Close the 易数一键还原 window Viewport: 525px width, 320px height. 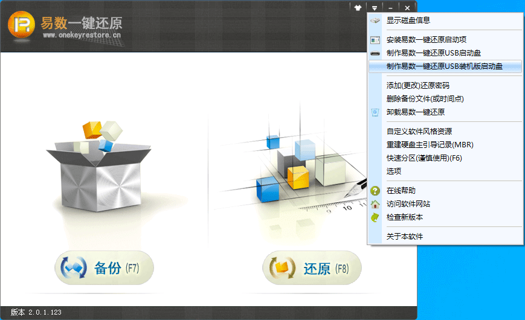pos(407,8)
